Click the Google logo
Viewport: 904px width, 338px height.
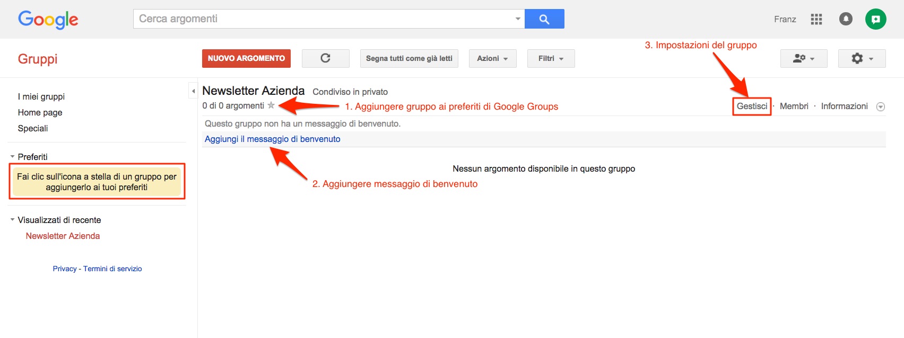point(48,20)
